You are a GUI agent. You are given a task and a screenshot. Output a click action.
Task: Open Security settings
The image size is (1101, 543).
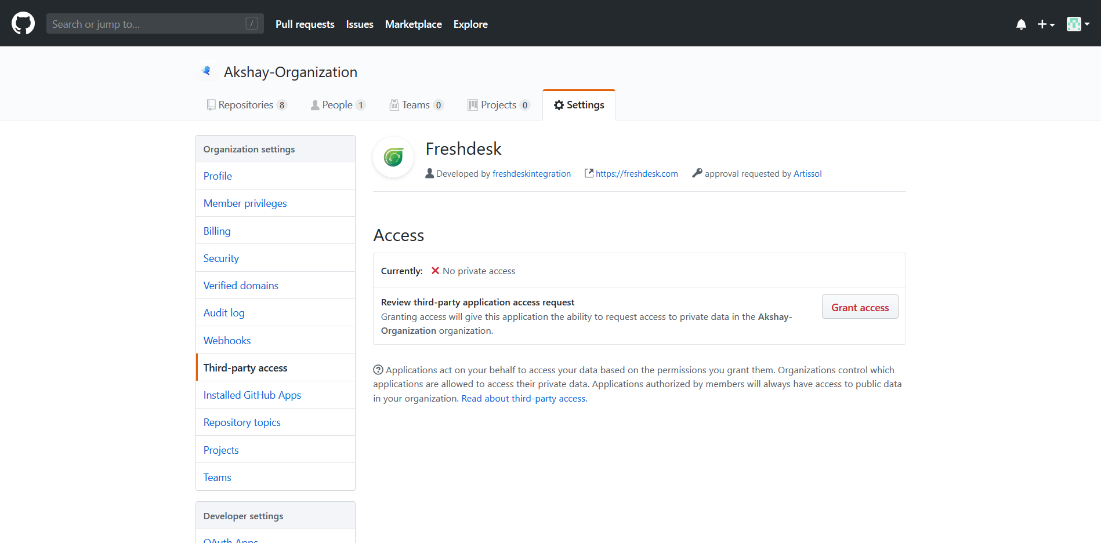pos(276,258)
